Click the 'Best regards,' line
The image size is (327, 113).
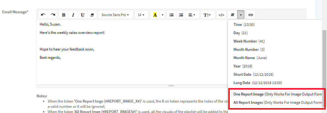[x=50, y=58]
